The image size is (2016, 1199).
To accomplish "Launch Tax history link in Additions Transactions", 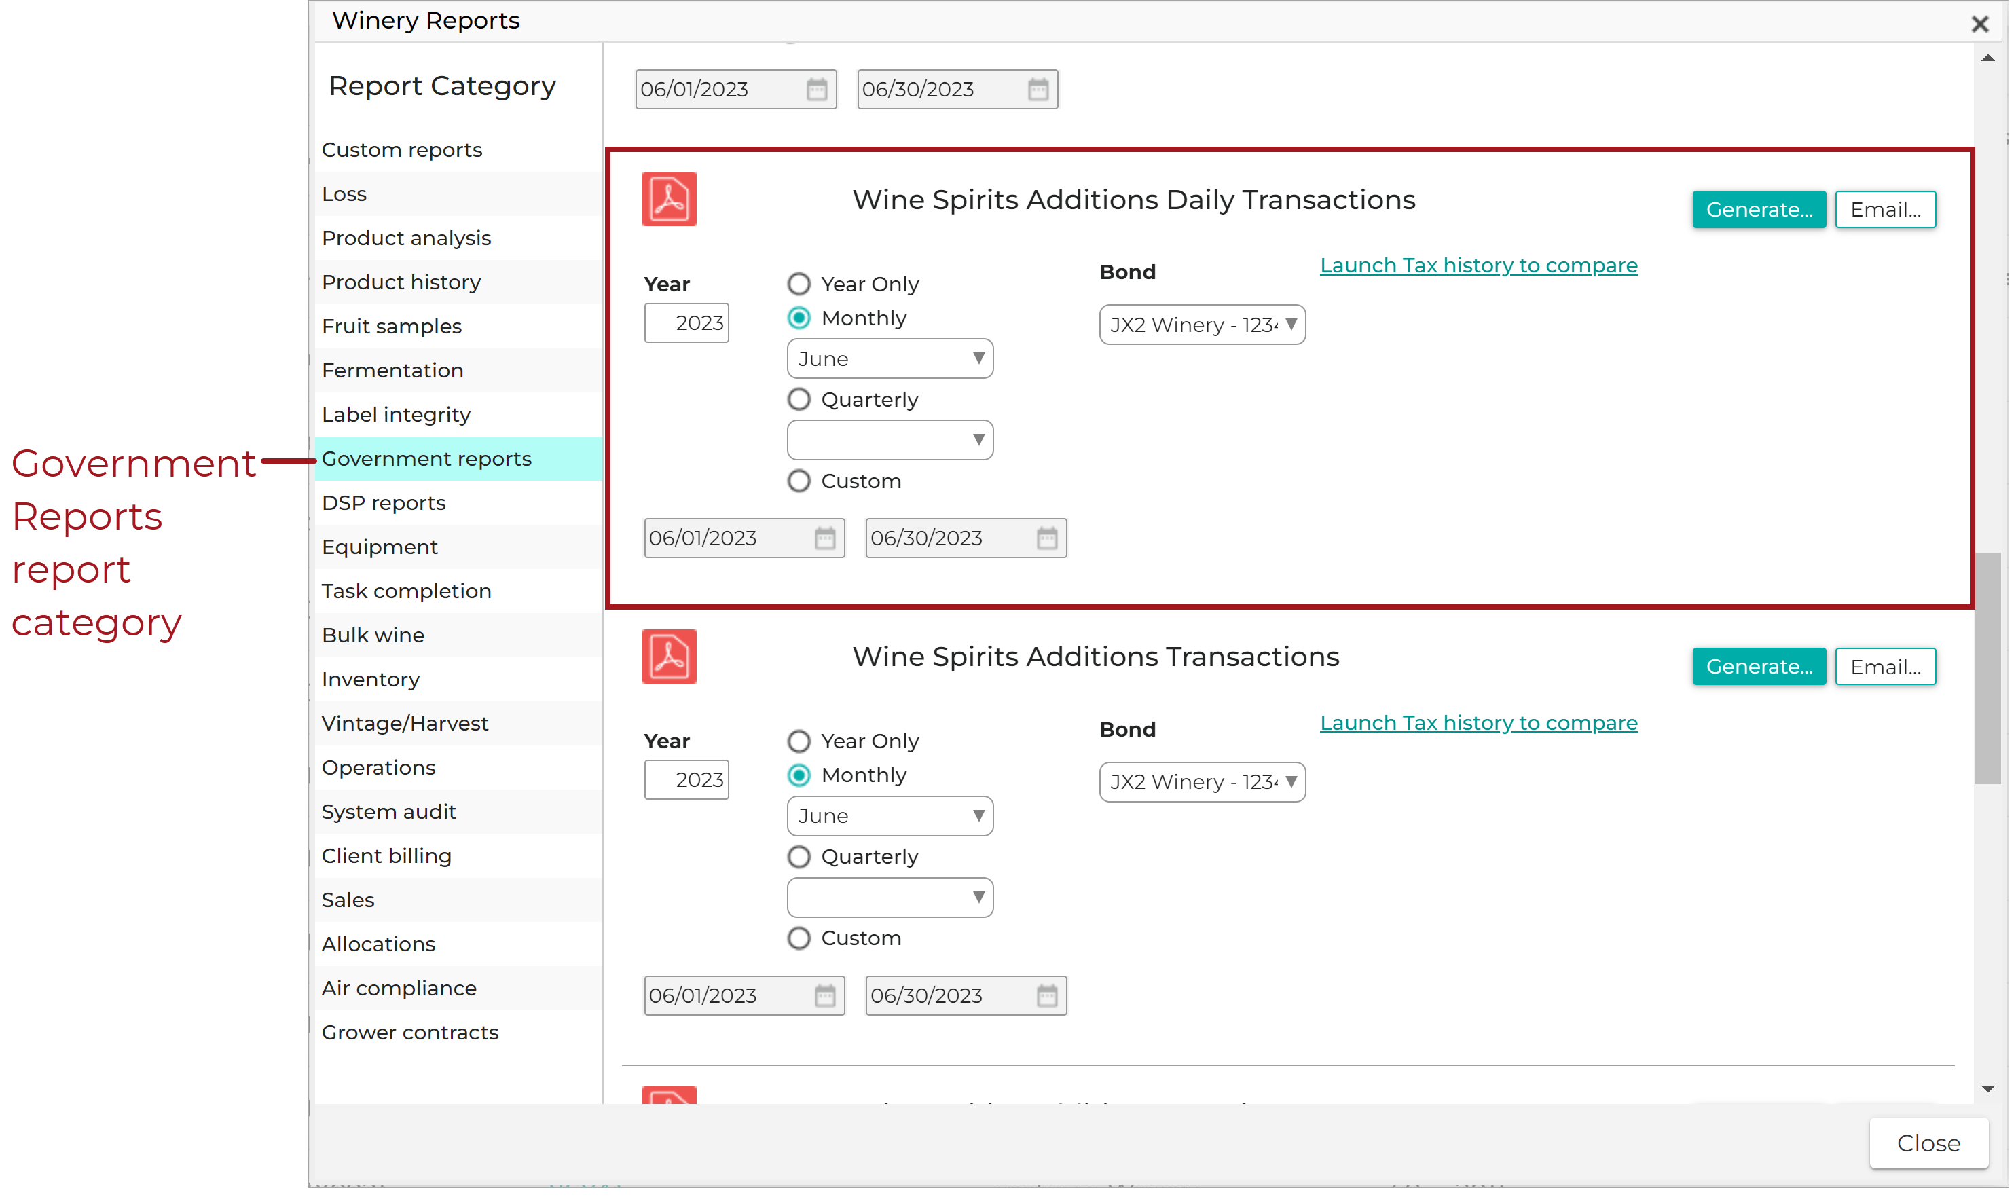I will 1479,723.
